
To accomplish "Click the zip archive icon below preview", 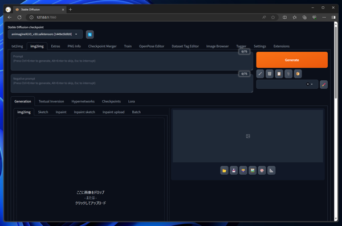I will 243,170.
